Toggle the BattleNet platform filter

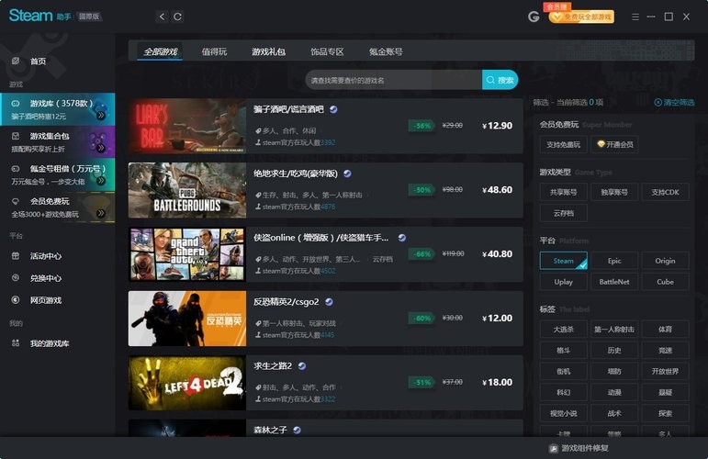614,282
